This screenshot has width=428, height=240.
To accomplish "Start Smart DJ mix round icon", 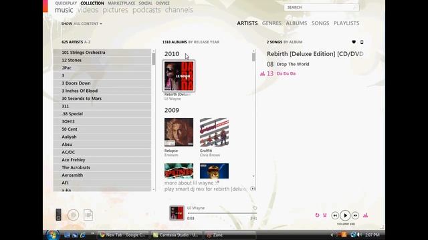I will pos(253,189).
